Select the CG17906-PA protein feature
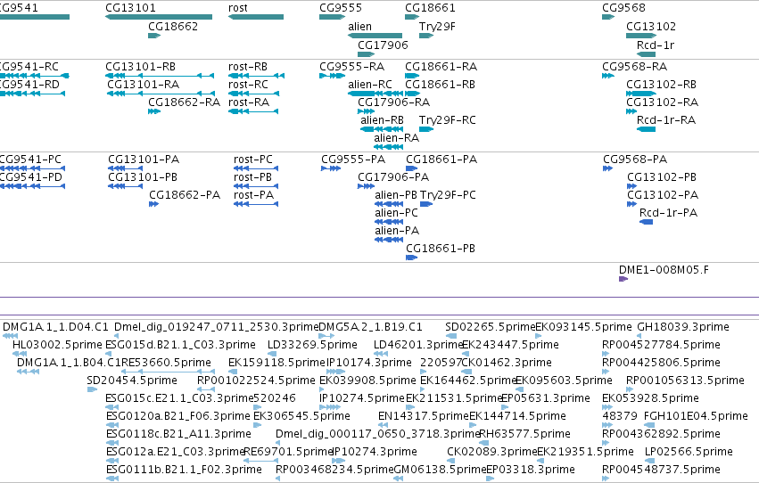This screenshot has width=759, height=483. 366,186
